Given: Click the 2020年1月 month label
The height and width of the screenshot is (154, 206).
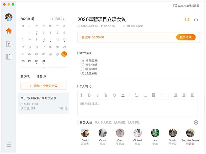Looking at the screenshot, I should tap(27, 19).
